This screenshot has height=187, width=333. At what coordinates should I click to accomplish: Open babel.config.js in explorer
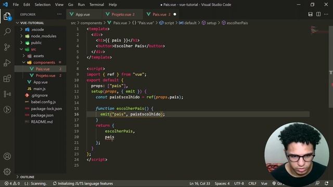coord(41,102)
